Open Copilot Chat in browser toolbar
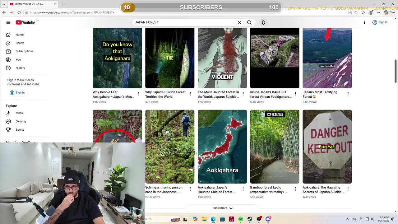 pos(389,12)
